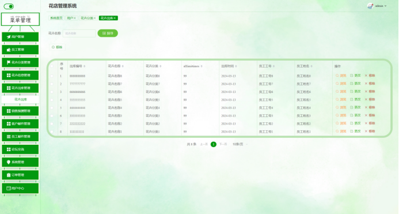Open 用户中心 menu with card icon
Viewport: 399px width, 214px height.
[20, 188]
